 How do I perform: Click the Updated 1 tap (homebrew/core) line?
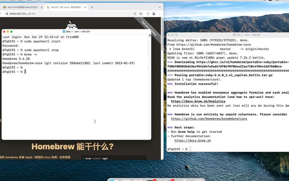pos(195,80)
